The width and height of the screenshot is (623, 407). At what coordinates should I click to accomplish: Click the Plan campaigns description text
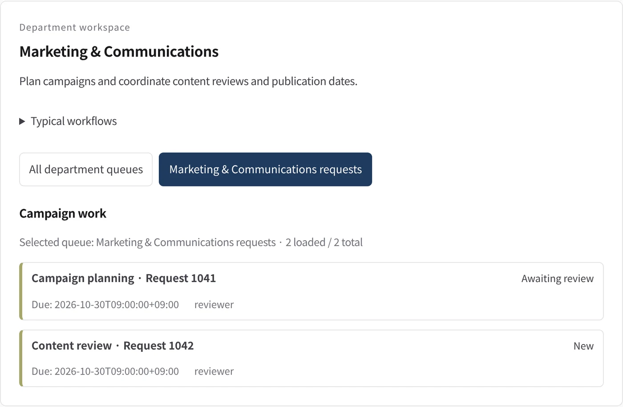[x=188, y=81]
